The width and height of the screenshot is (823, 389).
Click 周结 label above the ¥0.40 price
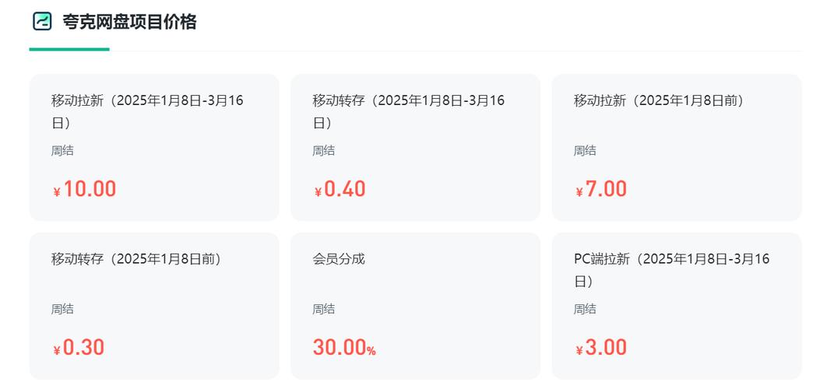[x=324, y=151]
